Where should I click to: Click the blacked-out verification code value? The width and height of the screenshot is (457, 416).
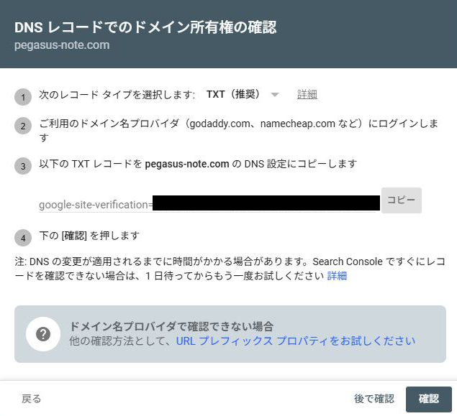[266, 203]
